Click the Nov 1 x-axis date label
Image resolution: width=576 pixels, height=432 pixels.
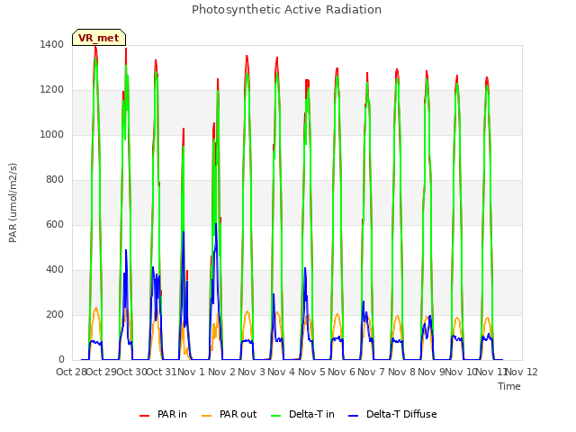point(191,372)
